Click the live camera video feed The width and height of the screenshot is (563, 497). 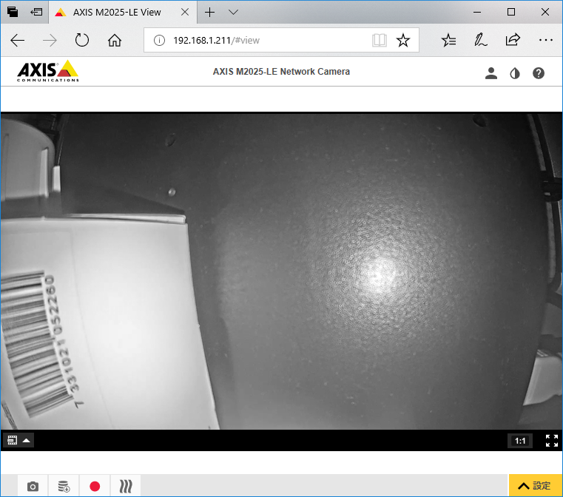pos(281,271)
